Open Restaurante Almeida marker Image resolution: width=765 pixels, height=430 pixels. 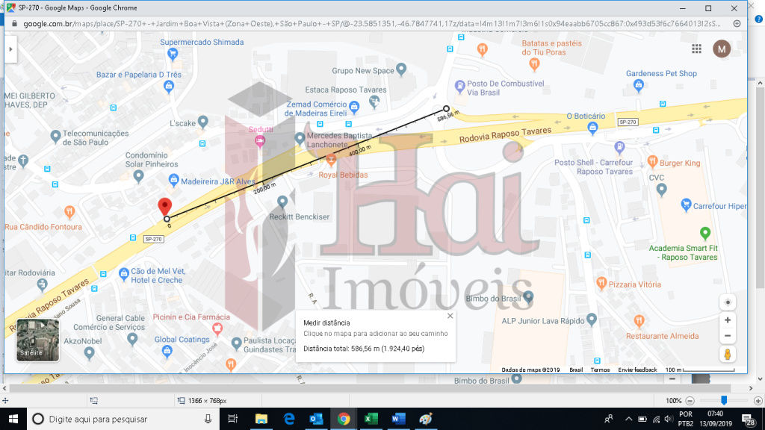(639, 321)
